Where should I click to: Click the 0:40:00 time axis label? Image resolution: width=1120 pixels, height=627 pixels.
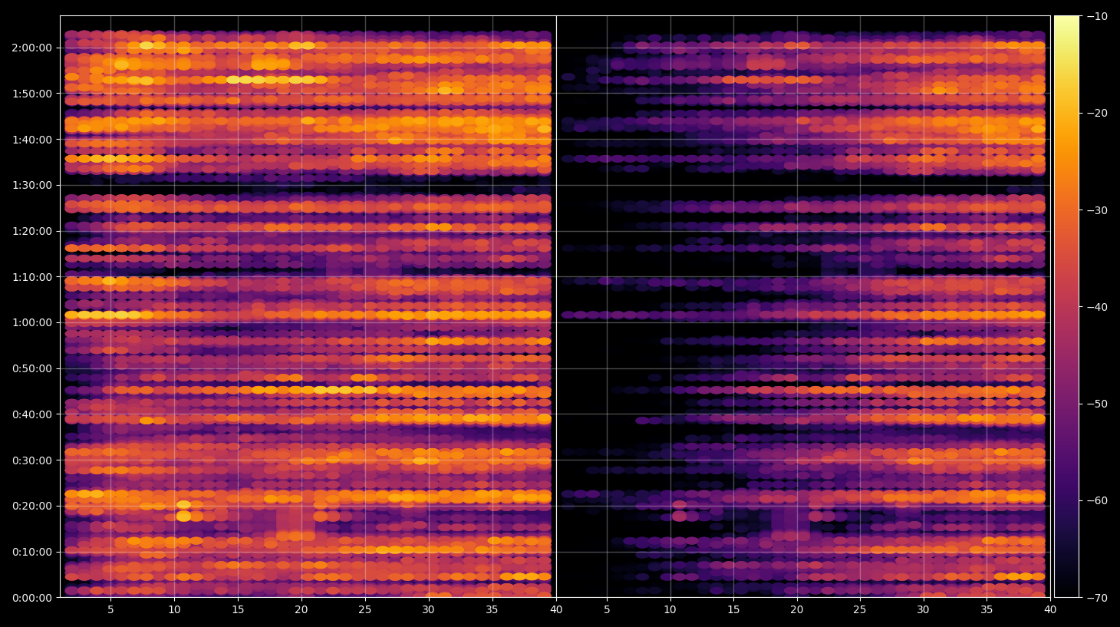32,414
